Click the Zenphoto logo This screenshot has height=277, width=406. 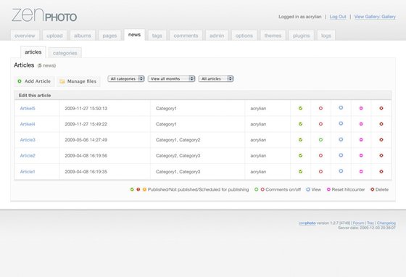click(44, 15)
